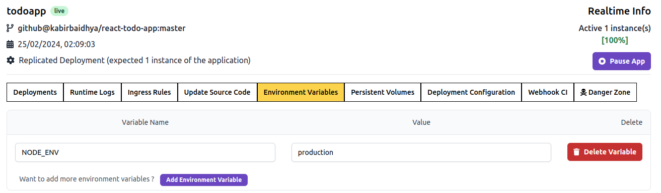This screenshot has height=193, width=661.
Task: Click the Replicated Deployment description text
Action: click(134, 61)
